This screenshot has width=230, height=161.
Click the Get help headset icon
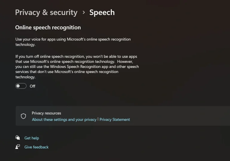coord(18,138)
